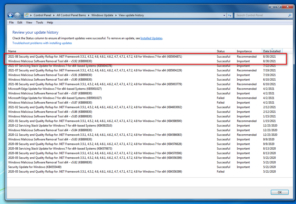The width and height of the screenshot is (296, 204).
Task: Select Malicious Software Removal Tool v5.86 row
Action: coord(145,112)
